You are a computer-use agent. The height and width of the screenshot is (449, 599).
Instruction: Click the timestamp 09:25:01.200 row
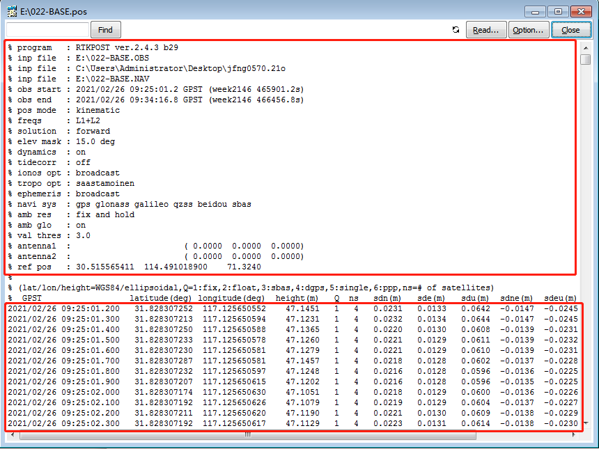click(x=293, y=308)
